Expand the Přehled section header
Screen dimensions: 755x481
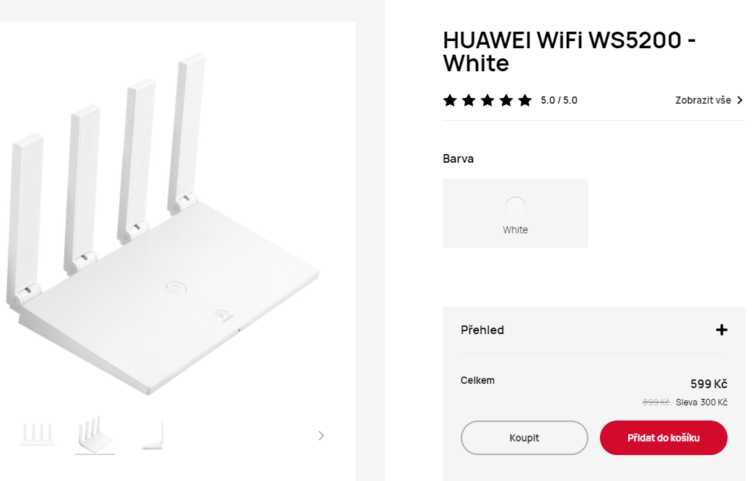click(593, 330)
